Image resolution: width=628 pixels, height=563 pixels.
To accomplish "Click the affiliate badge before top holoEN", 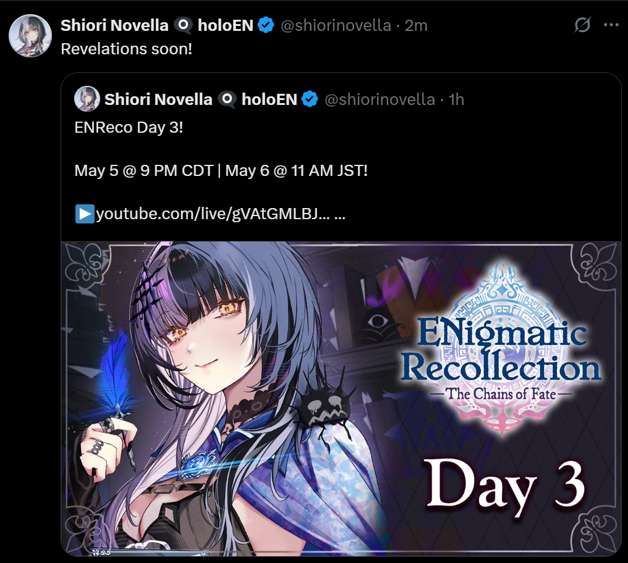I will [x=183, y=25].
